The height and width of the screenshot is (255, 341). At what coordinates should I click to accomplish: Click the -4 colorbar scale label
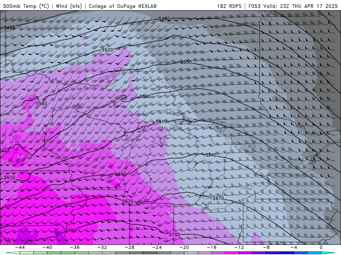coord(294,247)
